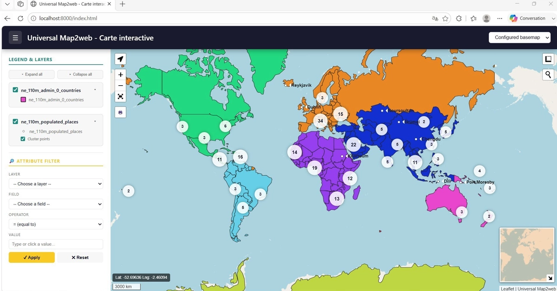
Task: Bookmark page with the star icon
Action: tap(446, 19)
